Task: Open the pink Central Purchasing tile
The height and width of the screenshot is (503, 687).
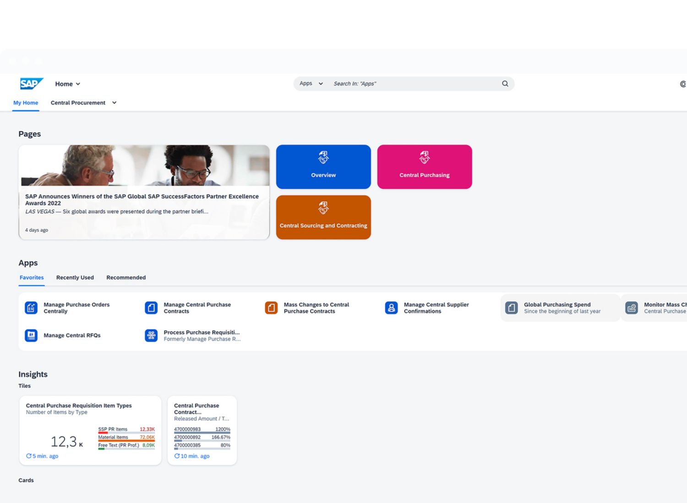Action: [425, 167]
